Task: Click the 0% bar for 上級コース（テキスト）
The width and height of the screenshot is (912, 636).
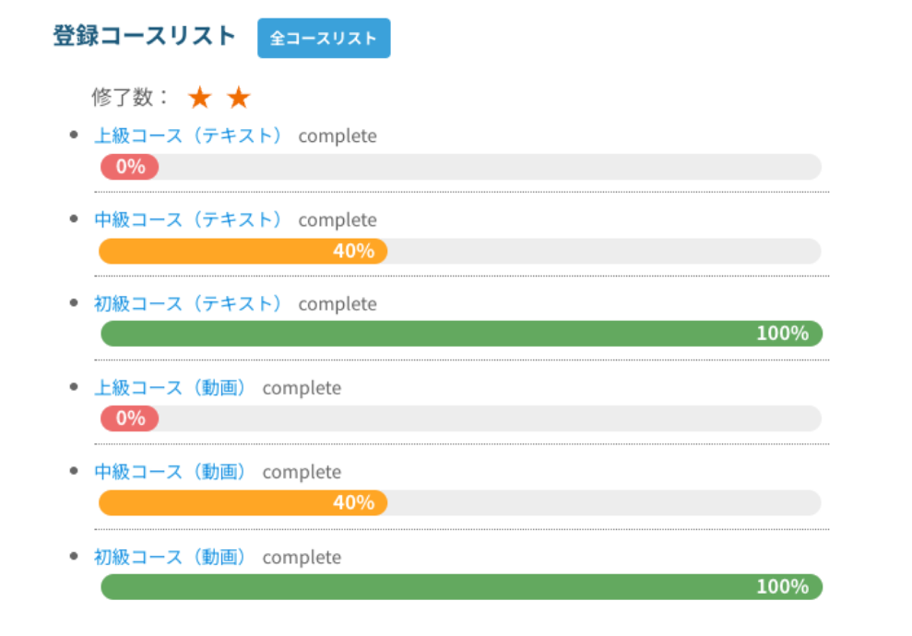Action: pyautogui.click(x=130, y=167)
